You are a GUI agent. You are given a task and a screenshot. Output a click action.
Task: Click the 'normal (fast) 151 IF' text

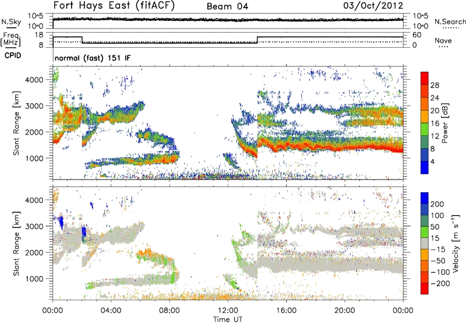tap(93, 58)
